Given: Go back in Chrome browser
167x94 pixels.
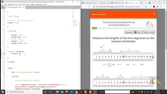Looking at the screenshot, I should [82, 7].
